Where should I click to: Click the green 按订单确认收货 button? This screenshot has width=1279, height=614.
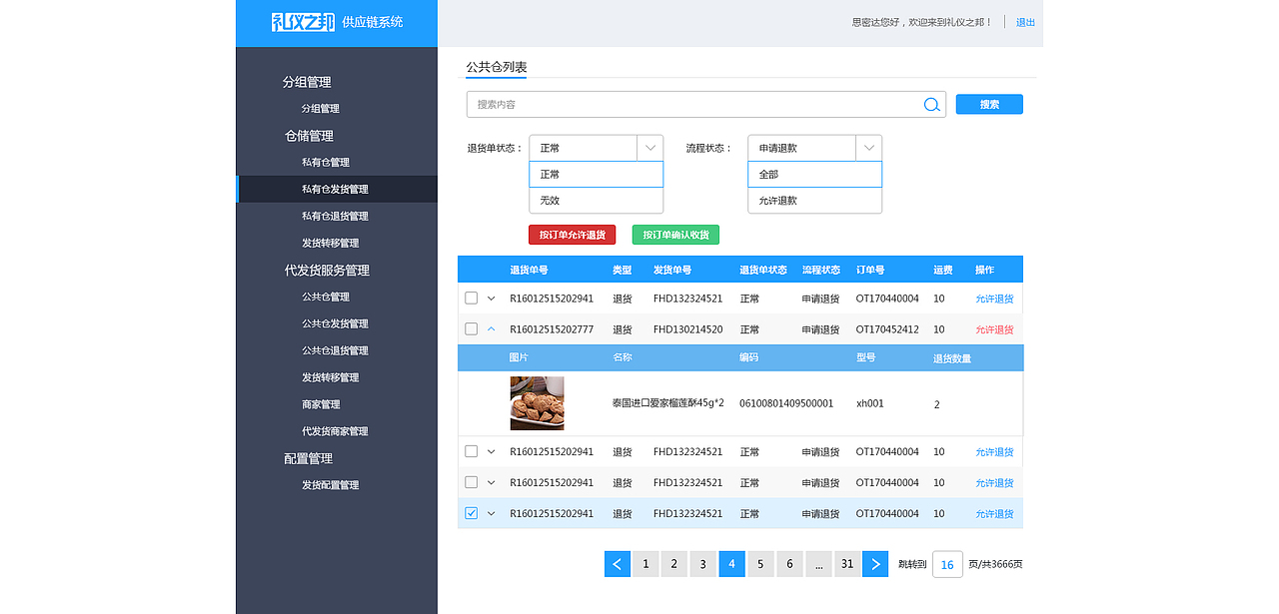tap(675, 235)
